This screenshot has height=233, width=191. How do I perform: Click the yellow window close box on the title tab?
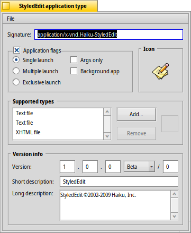point(6,6)
